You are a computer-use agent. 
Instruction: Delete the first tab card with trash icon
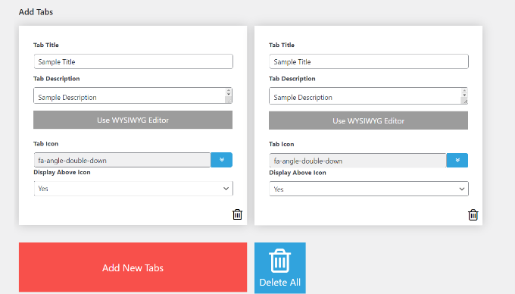pos(237,214)
